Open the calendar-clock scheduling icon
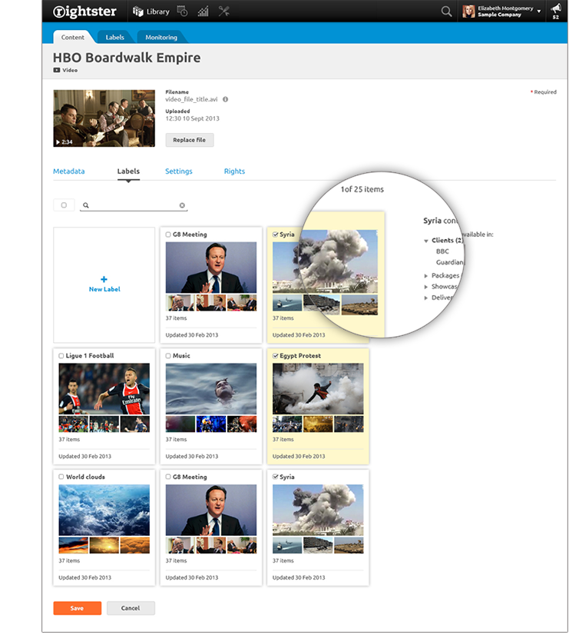This screenshot has width=569, height=635. pyautogui.click(x=183, y=12)
